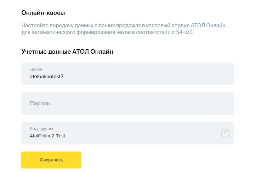Click the Пароль placeholder text
The height and width of the screenshot is (172, 273).
point(40,103)
